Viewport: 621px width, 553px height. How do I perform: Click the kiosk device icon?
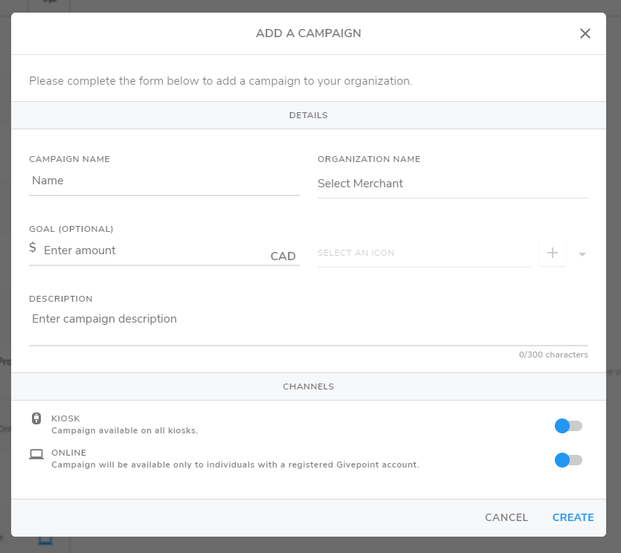(36, 418)
